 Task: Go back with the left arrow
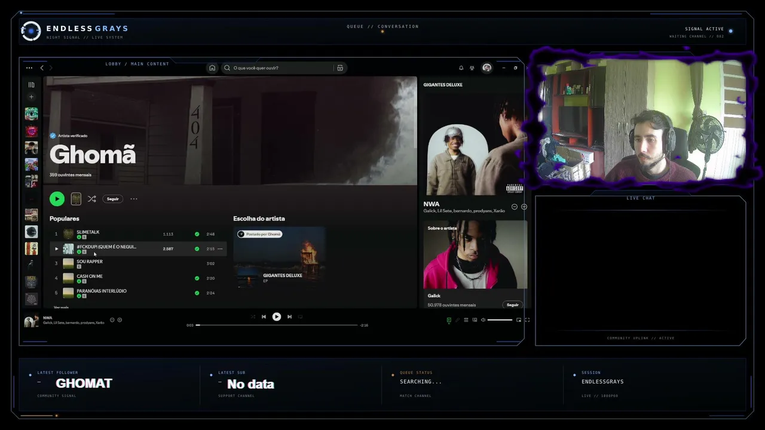tap(42, 68)
